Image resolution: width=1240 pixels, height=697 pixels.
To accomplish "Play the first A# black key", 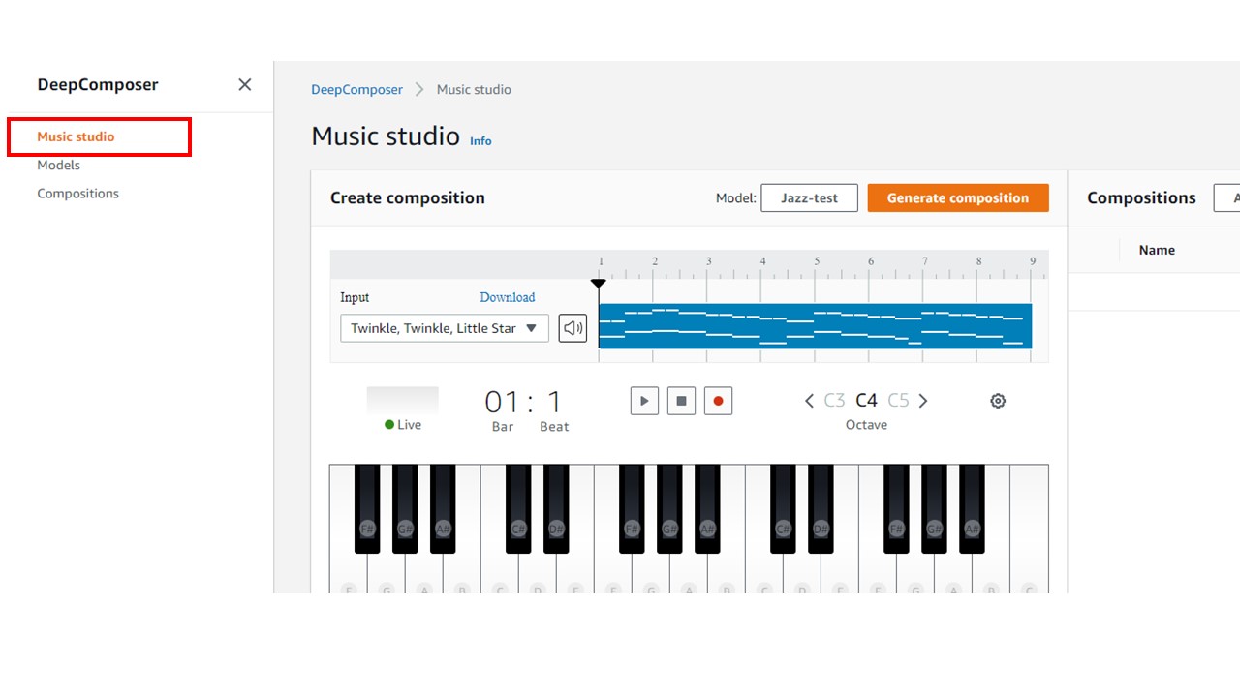I will coord(443,509).
